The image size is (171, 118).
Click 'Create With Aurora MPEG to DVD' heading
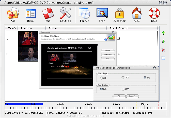click(x=65, y=48)
